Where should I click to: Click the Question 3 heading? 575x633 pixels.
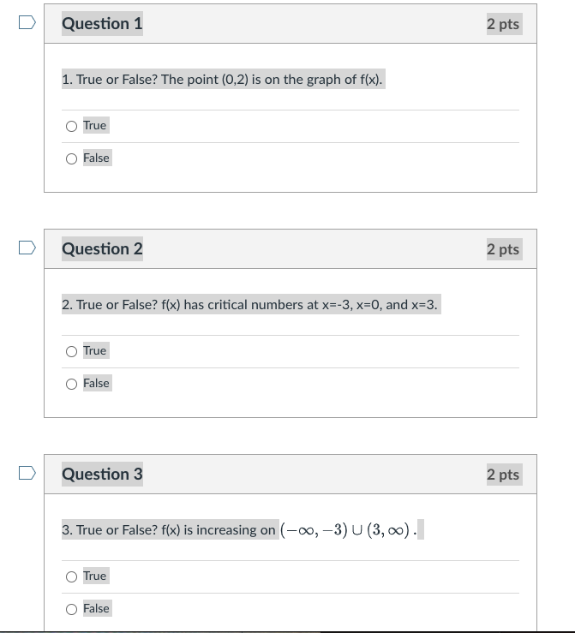(102, 474)
